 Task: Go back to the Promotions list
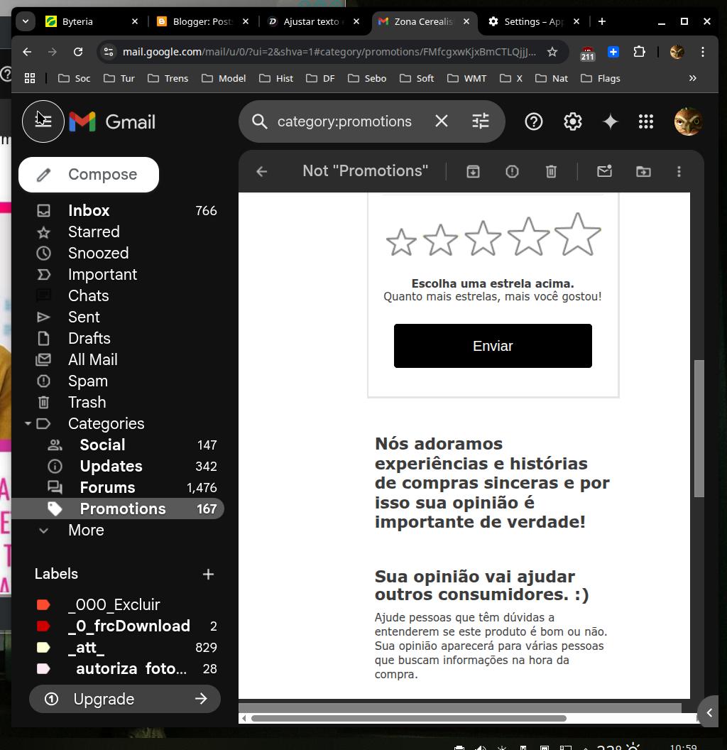coord(262,171)
